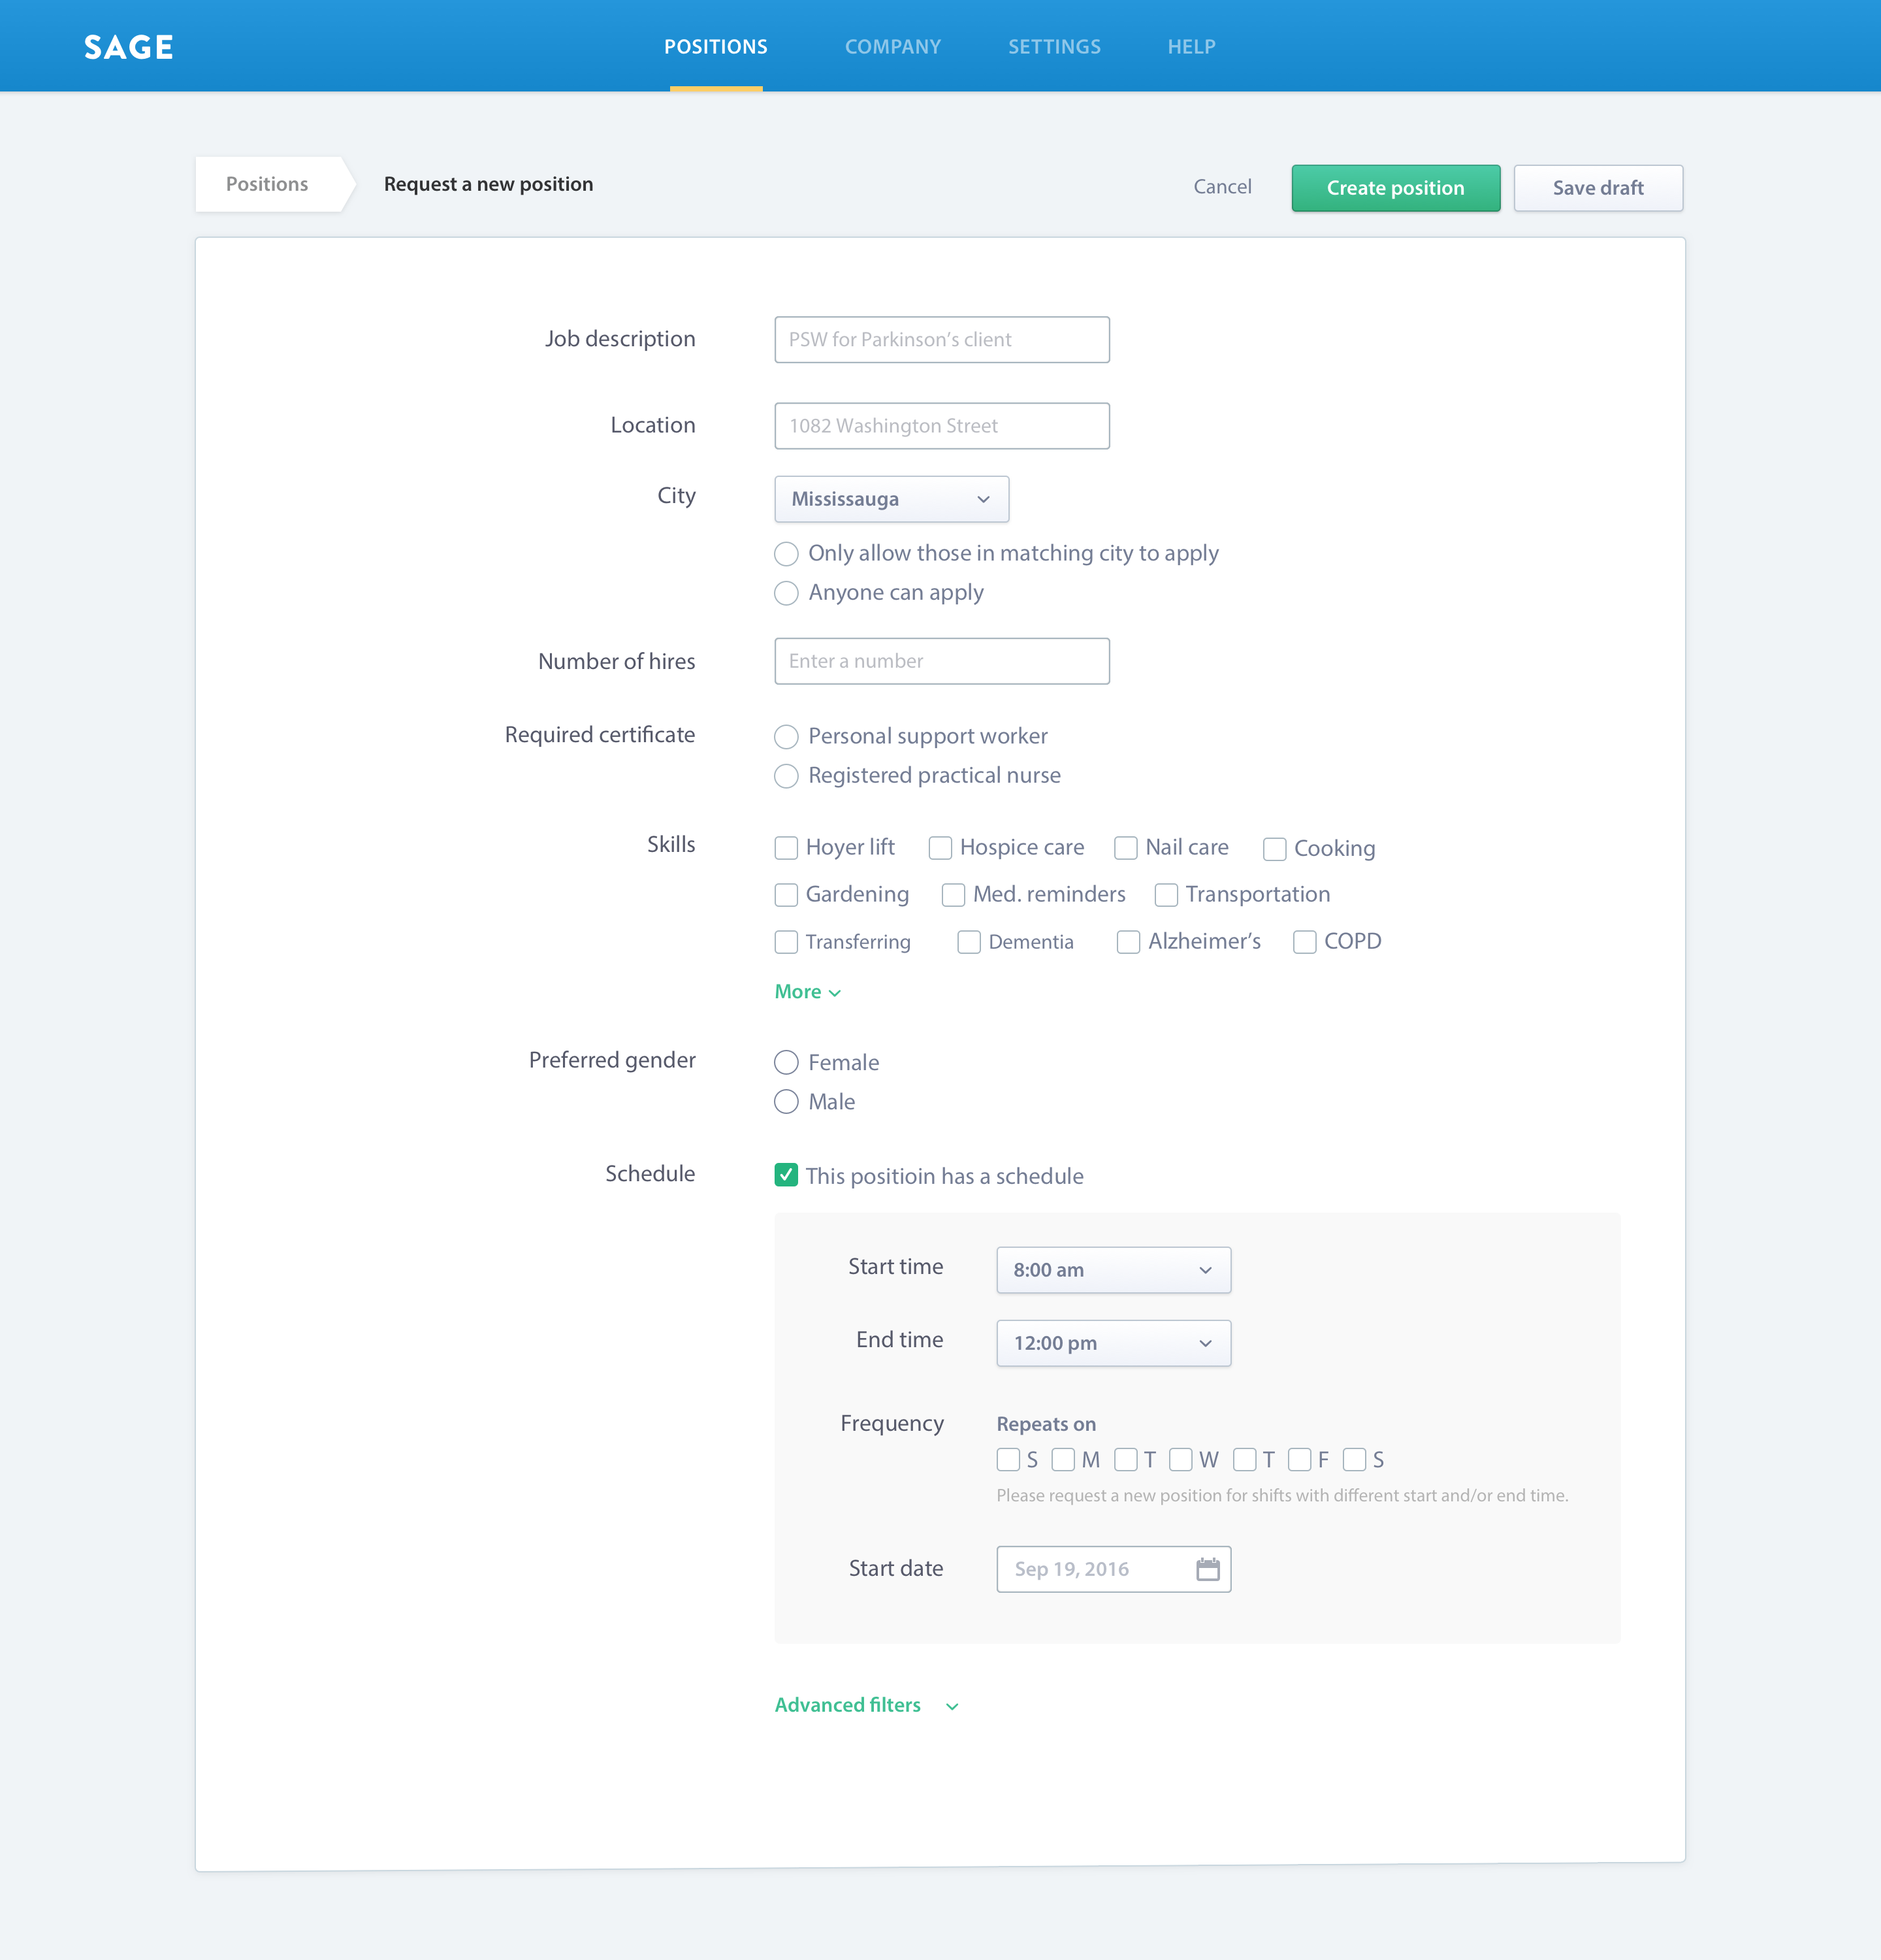Check the Dementia skill
Image resolution: width=1881 pixels, height=1960 pixels.
(969, 942)
